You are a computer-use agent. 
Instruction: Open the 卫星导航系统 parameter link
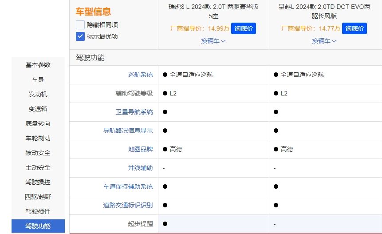[x=134, y=112]
